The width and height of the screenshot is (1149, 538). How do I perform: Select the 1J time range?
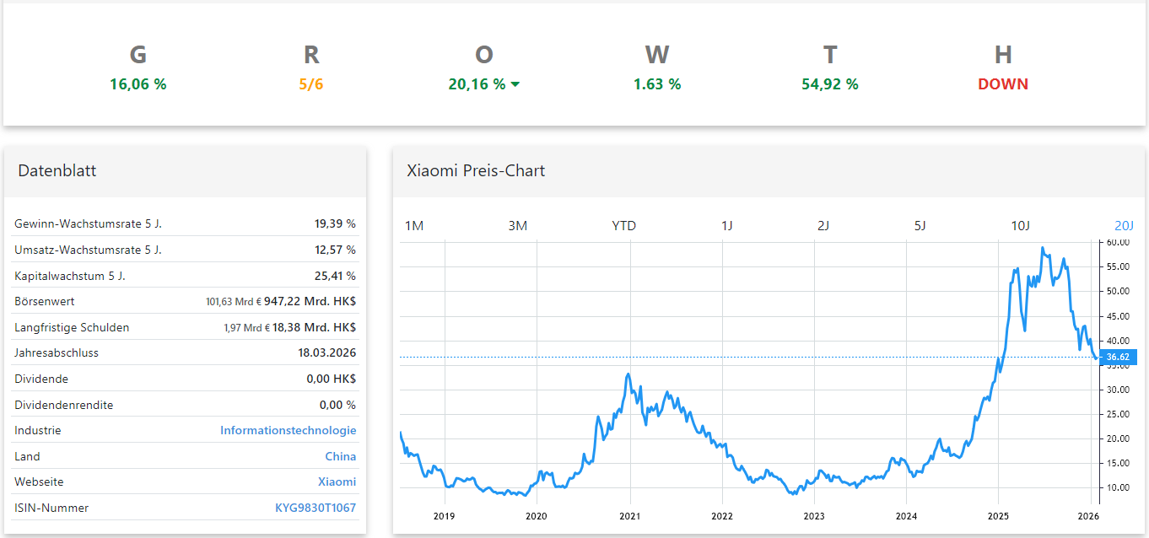click(x=726, y=226)
